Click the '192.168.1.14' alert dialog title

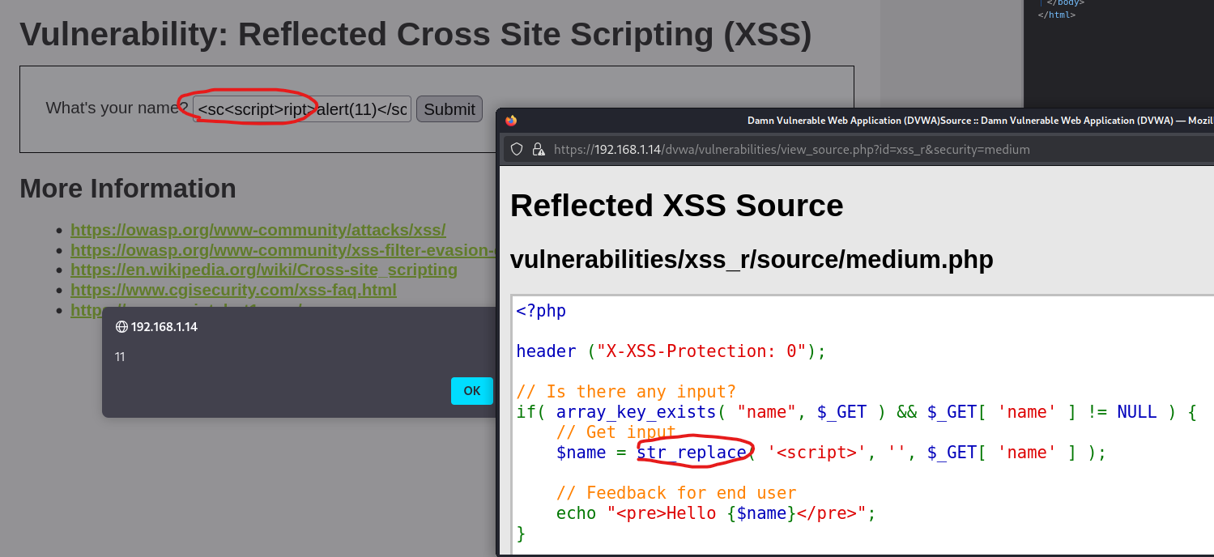point(164,327)
